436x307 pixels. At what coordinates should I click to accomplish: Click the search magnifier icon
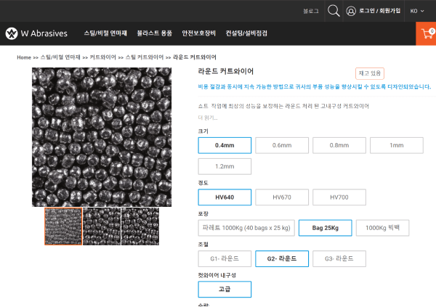pyautogui.click(x=334, y=11)
